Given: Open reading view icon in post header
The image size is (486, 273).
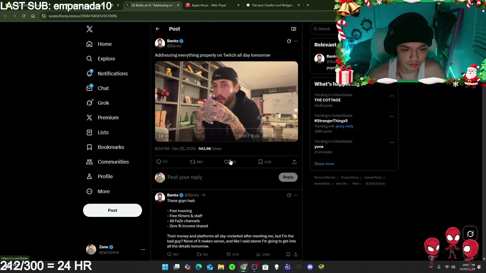Looking at the screenshot, I should coord(293,29).
